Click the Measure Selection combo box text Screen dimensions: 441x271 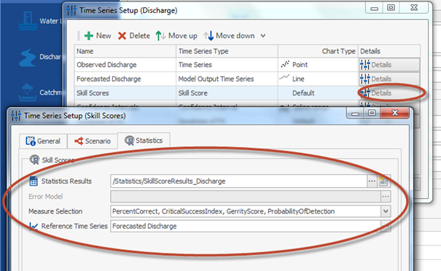coord(246,211)
